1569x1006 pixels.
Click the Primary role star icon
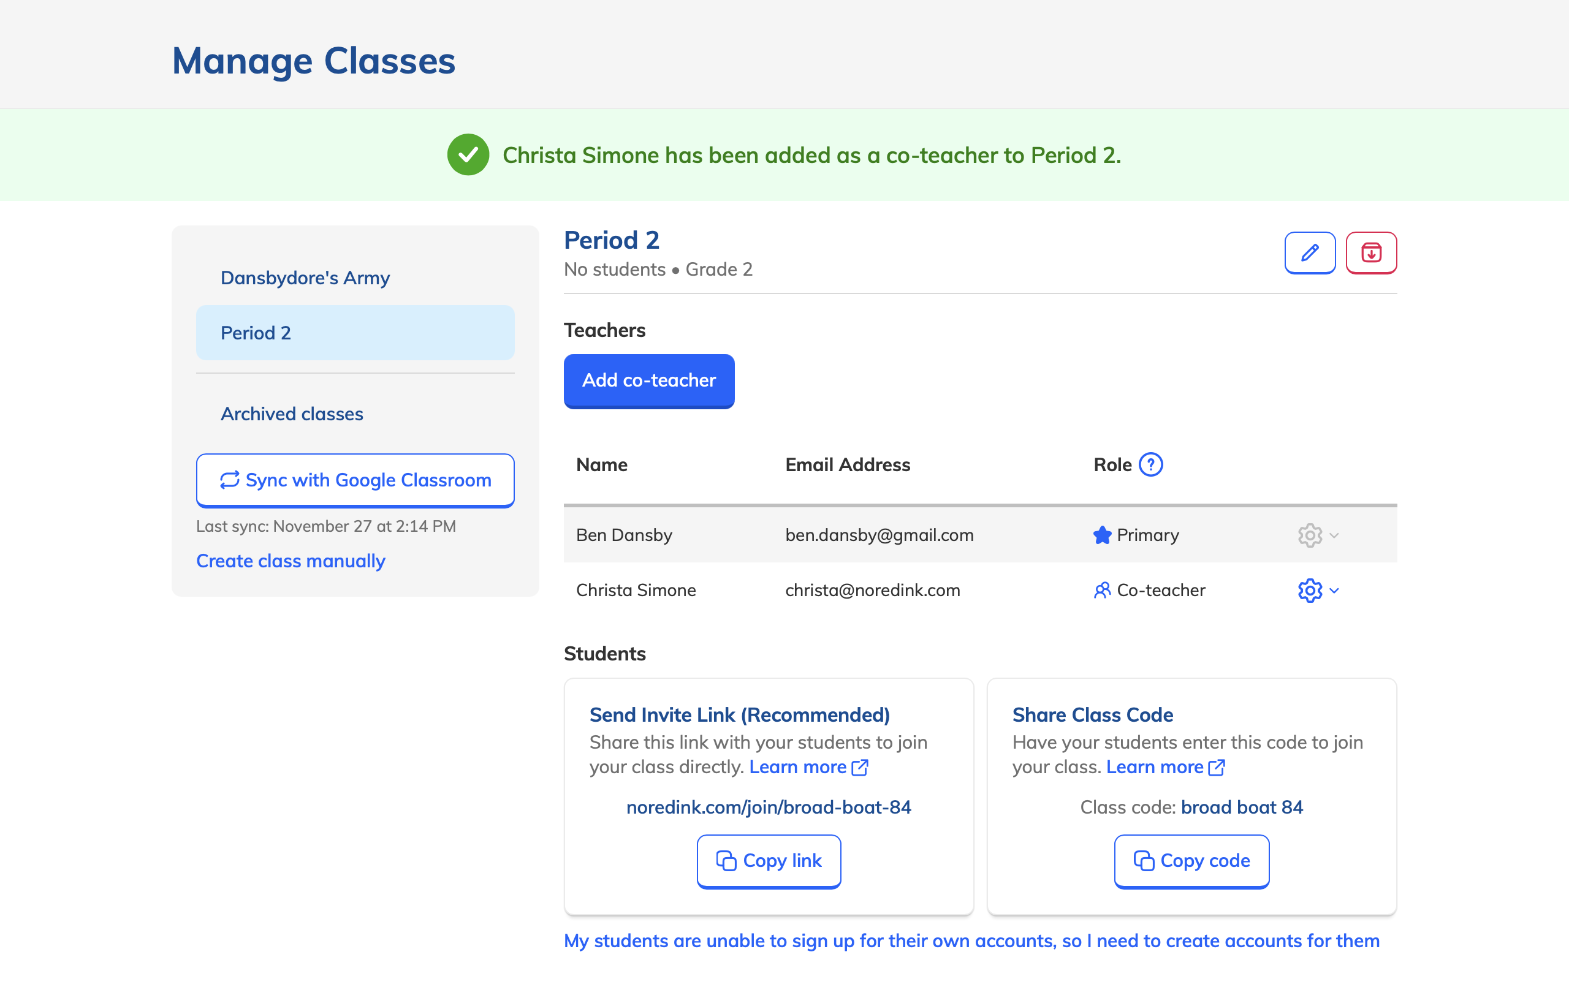1102,535
